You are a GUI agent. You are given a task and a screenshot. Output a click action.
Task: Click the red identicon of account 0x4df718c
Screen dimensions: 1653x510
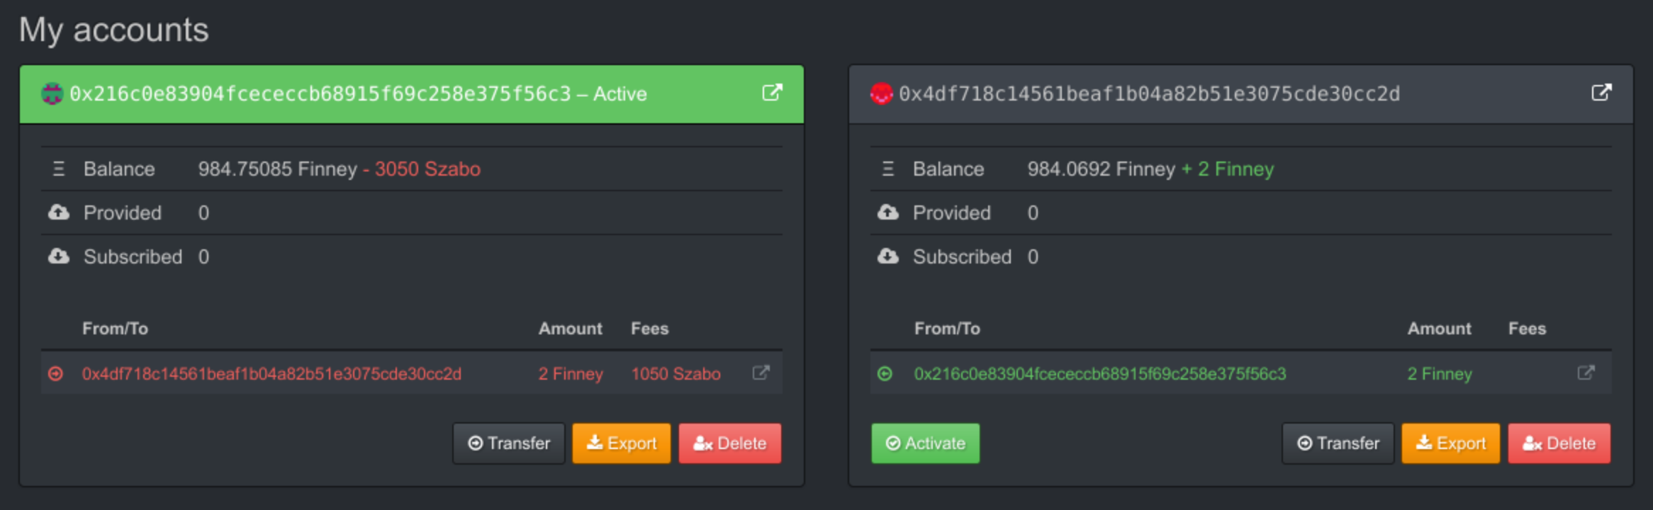[x=881, y=93]
